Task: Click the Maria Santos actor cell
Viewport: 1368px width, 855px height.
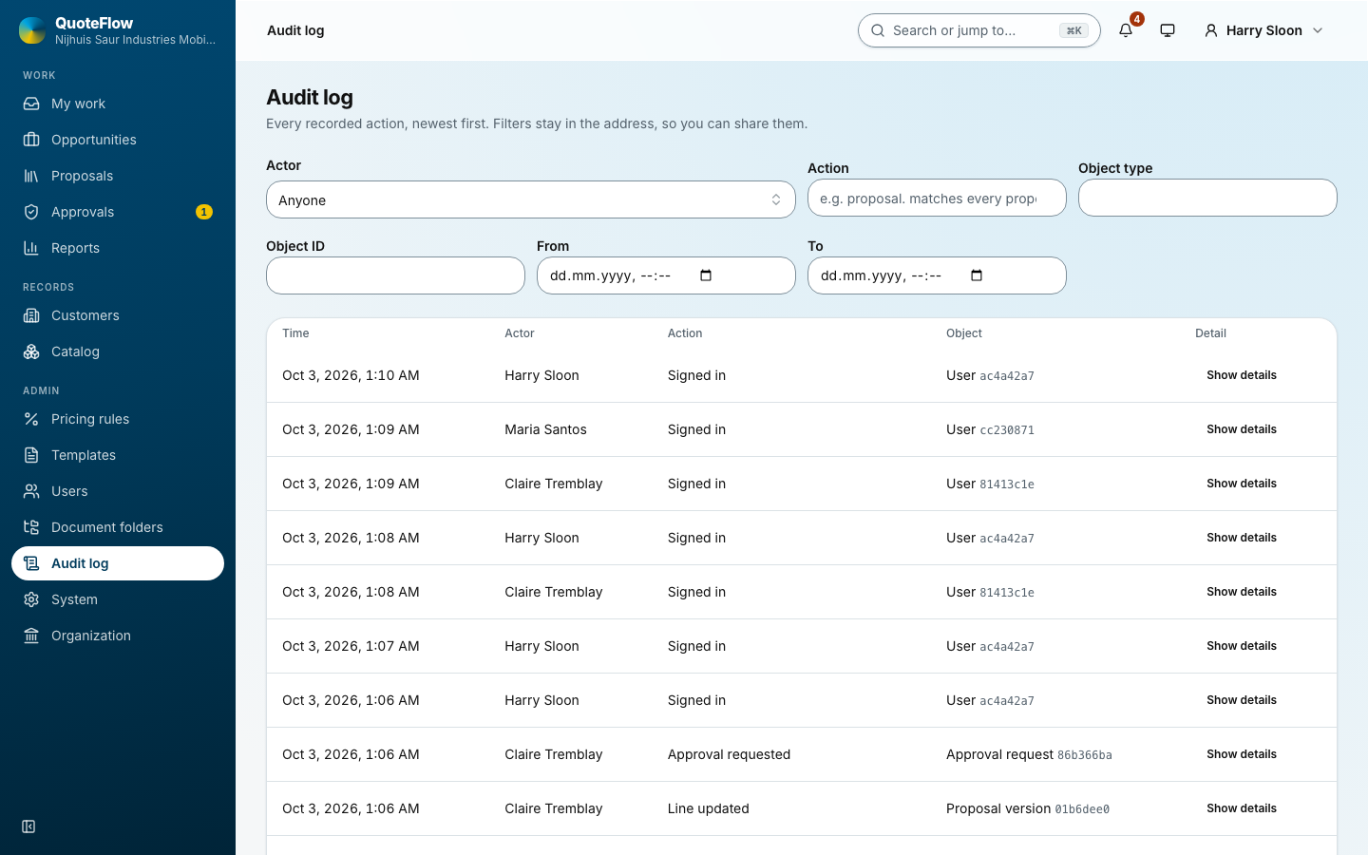Action: click(x=545, y=429)
